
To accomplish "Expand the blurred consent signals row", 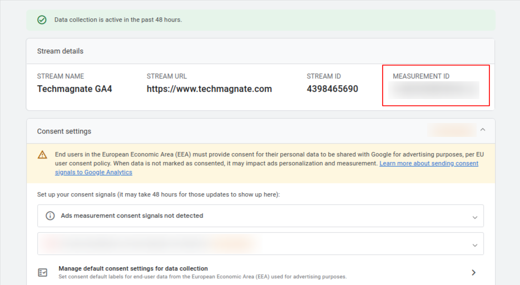I will (x=474, y=244).
